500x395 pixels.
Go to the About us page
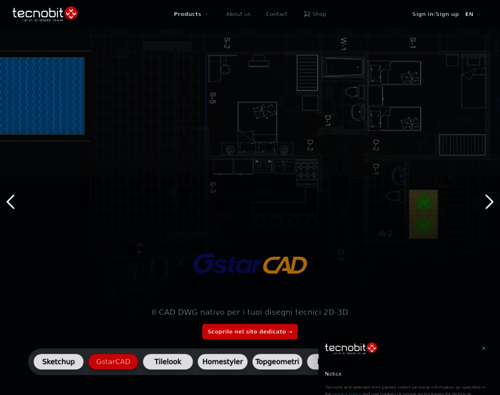coord(238,14)
